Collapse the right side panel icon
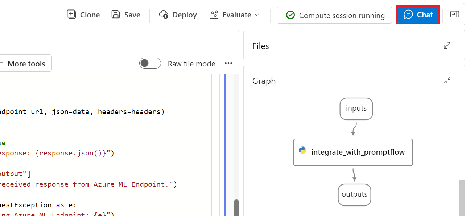 (x=454, y=15)
